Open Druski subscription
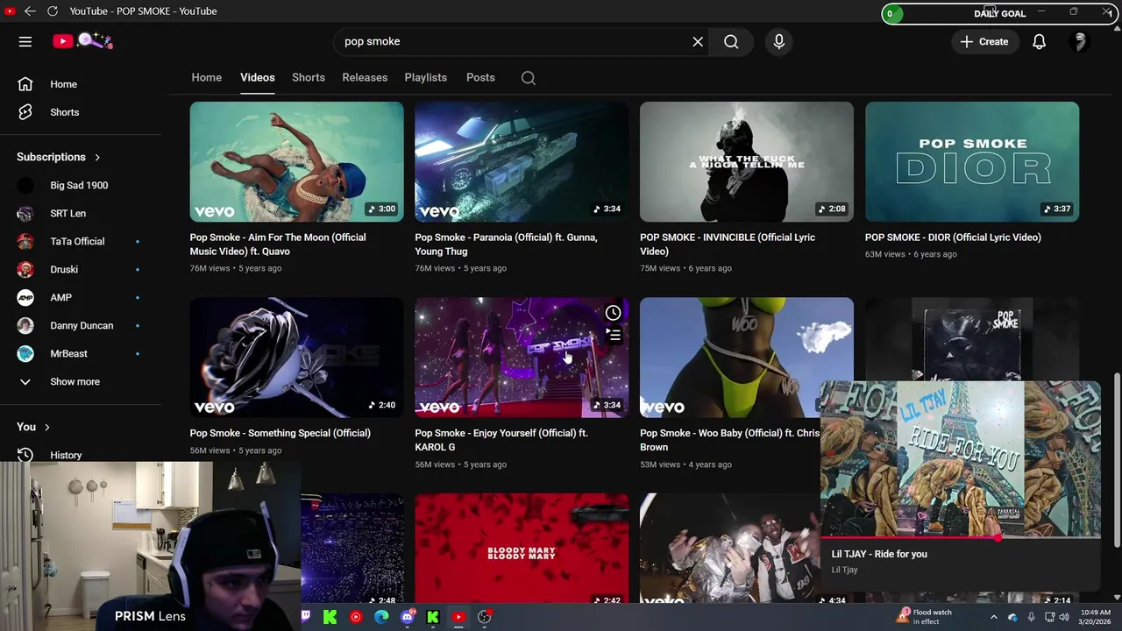Screen dimensions: 1122x631 coord(81,269)
